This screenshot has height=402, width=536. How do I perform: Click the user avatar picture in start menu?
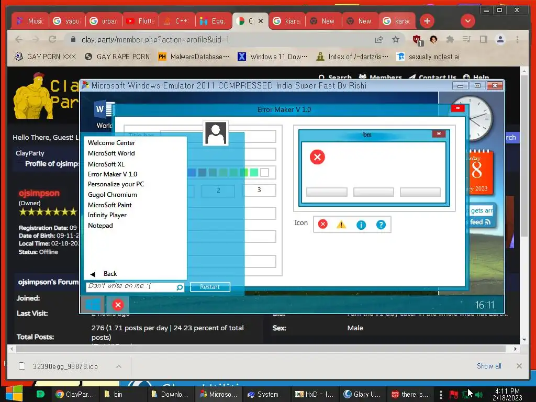tap(216, 133)
